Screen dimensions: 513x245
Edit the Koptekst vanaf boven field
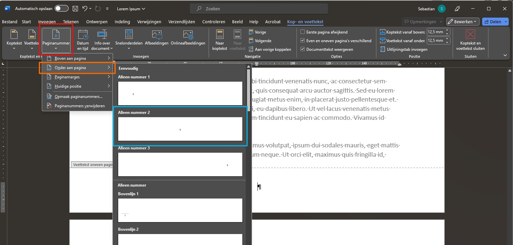click(x=435, y=32)
